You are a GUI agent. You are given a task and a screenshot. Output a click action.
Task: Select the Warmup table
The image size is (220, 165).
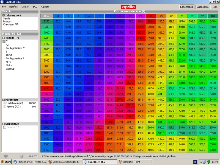point(10,69)
